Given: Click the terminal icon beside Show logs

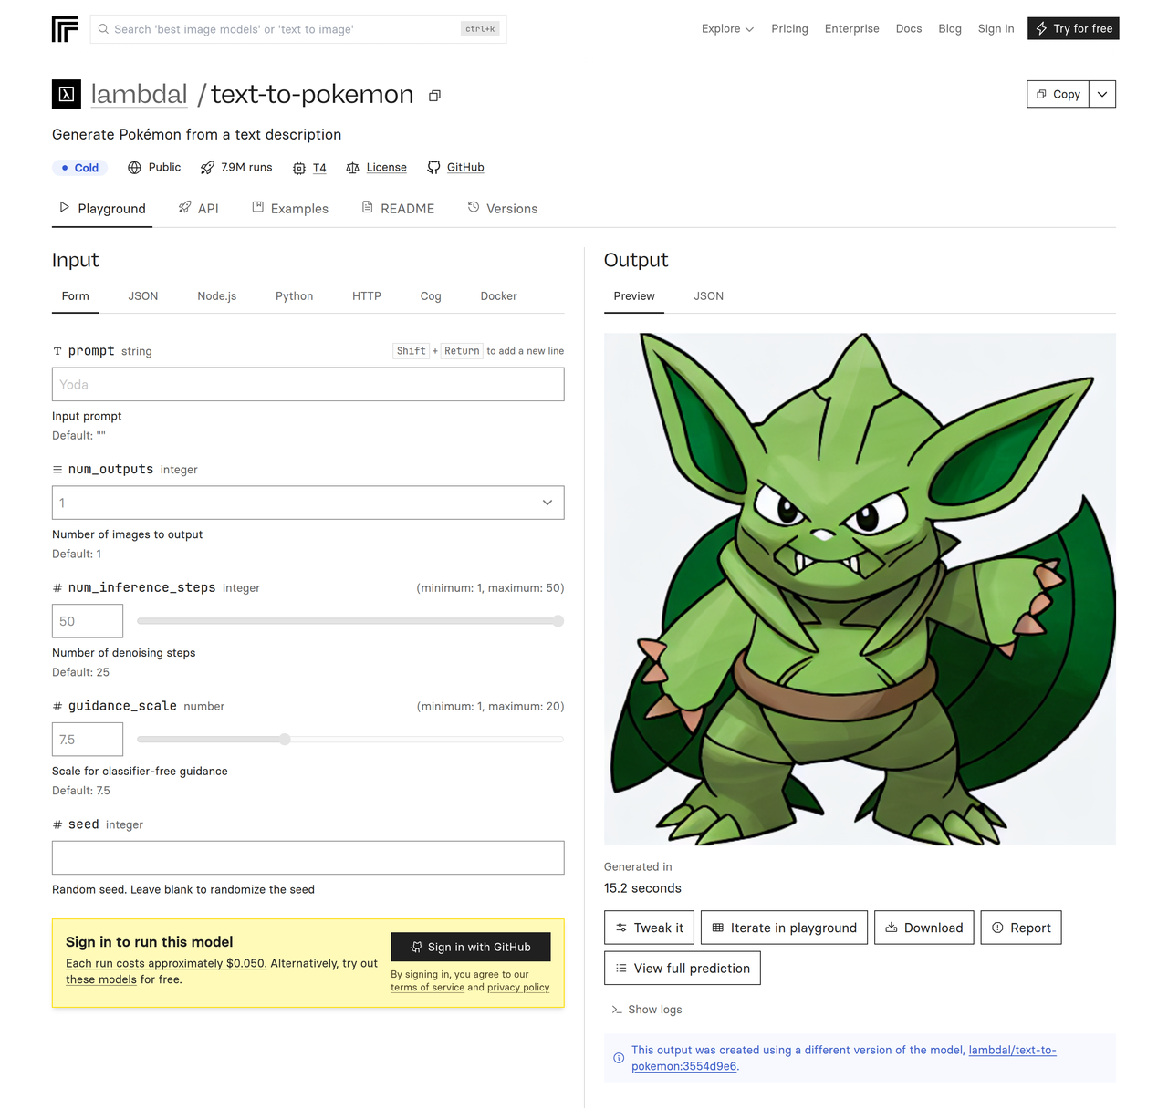Looking at the screenshot, I should [x=617, y=1010].
